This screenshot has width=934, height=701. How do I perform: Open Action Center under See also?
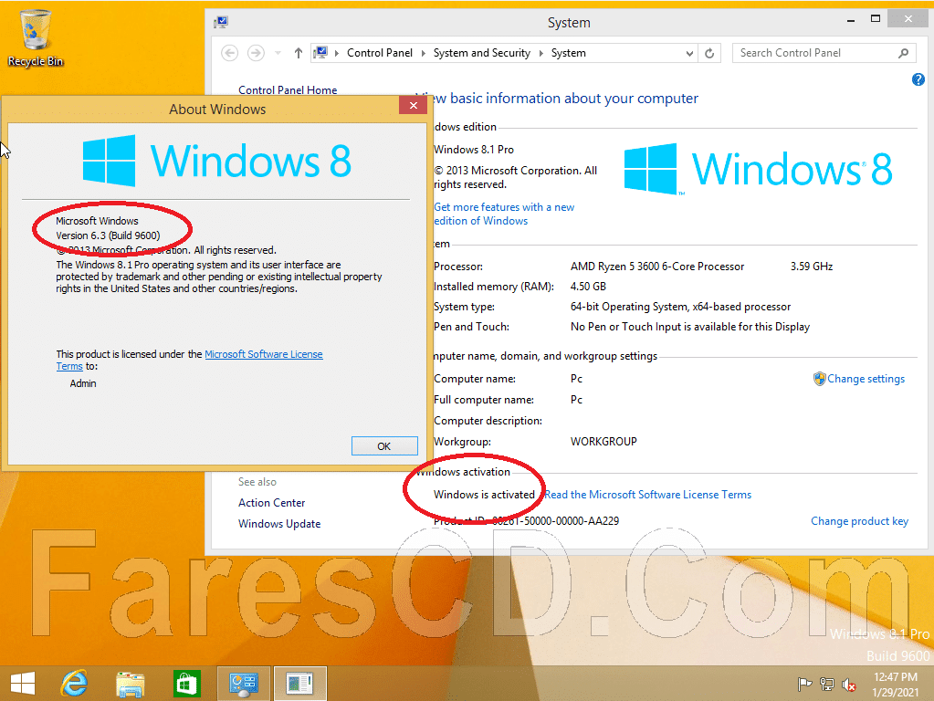(272, 503)
